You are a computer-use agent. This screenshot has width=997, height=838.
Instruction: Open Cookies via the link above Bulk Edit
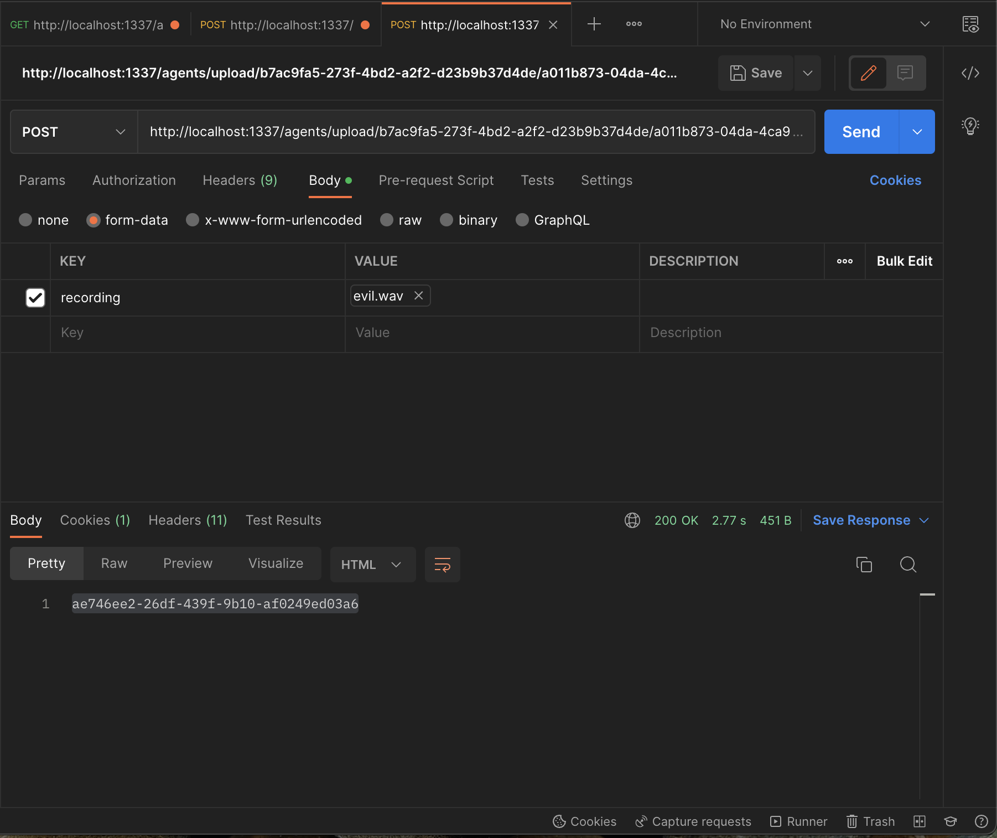click(895, 180)
